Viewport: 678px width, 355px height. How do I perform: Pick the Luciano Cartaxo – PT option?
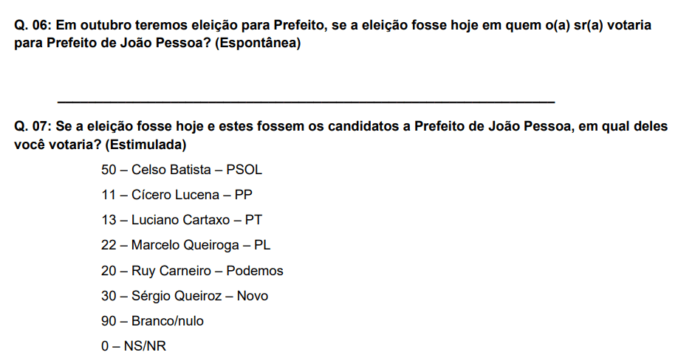coord(182,220)
